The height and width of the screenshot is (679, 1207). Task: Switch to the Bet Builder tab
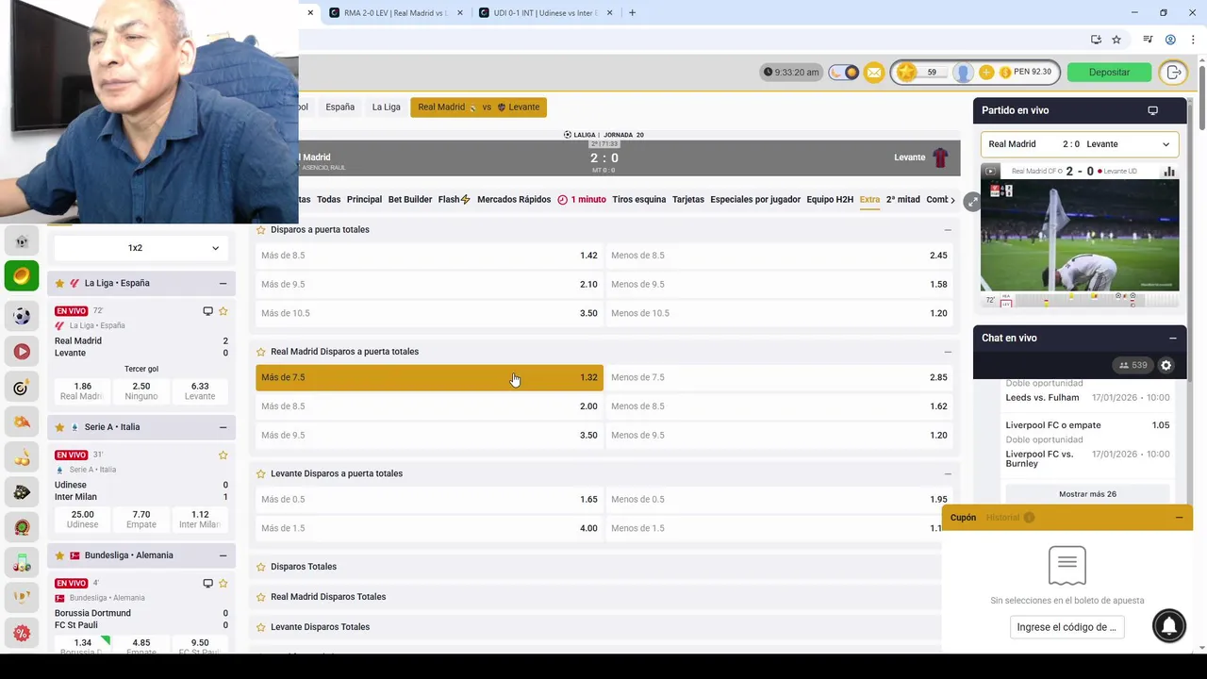click(x=410, y=200)
